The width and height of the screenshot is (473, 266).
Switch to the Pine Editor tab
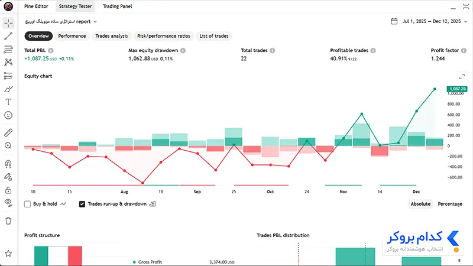(36, 7)
